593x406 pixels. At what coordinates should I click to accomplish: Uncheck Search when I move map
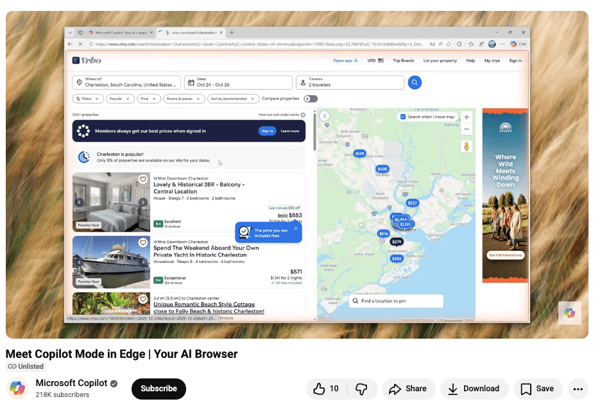(x=403, y=117)
